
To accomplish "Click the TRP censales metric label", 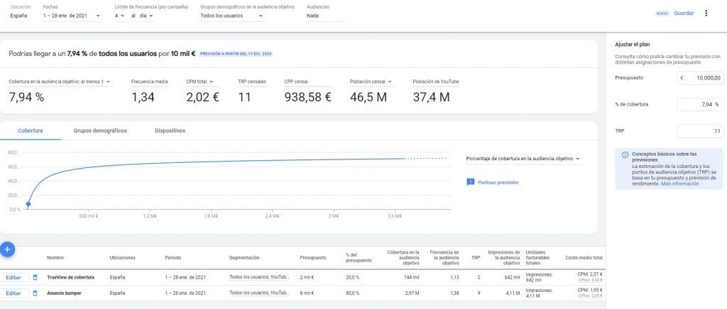I will coord(252,82).
